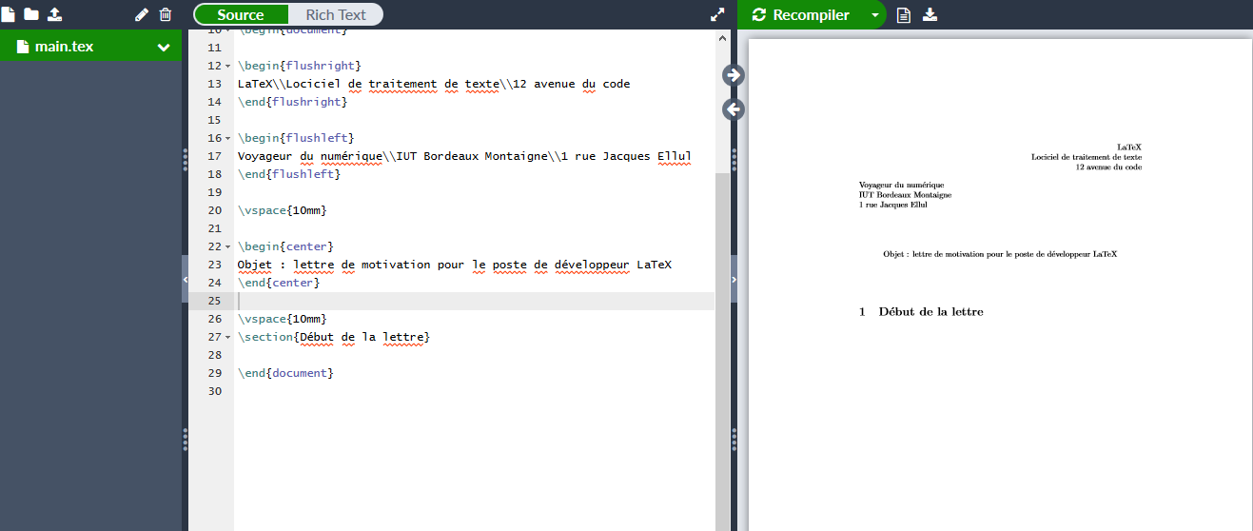1253x531 pixels.
Task: Open the Recompiler options dropdown arrow
Action: [874, 15]
